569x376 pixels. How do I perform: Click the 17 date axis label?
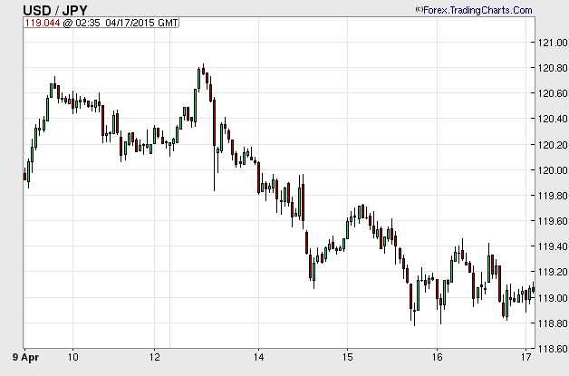click(x=526, y=357)
